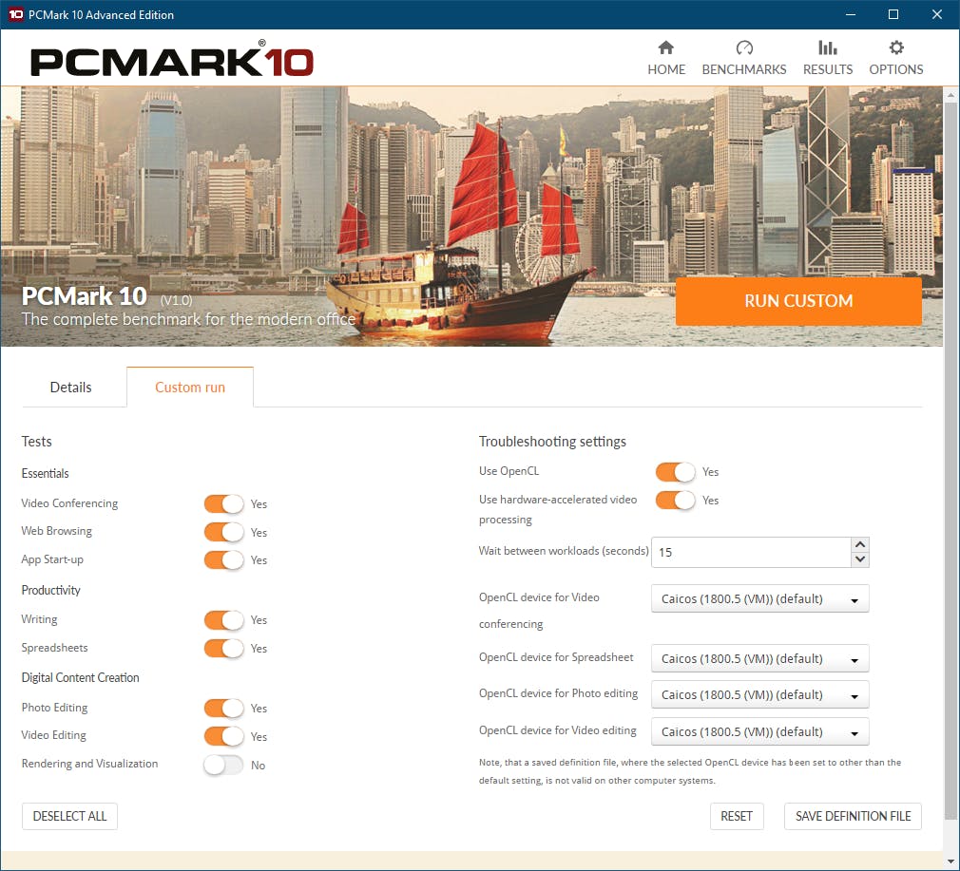
Task: Click the '(V1.0)' version label
Action: click(177, 300)
